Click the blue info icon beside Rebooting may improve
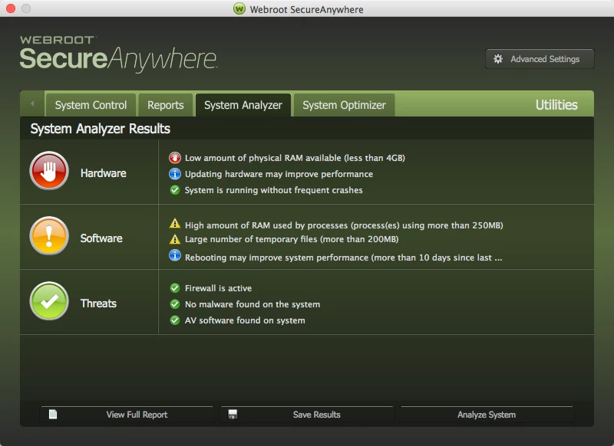 tap(175, 255)
